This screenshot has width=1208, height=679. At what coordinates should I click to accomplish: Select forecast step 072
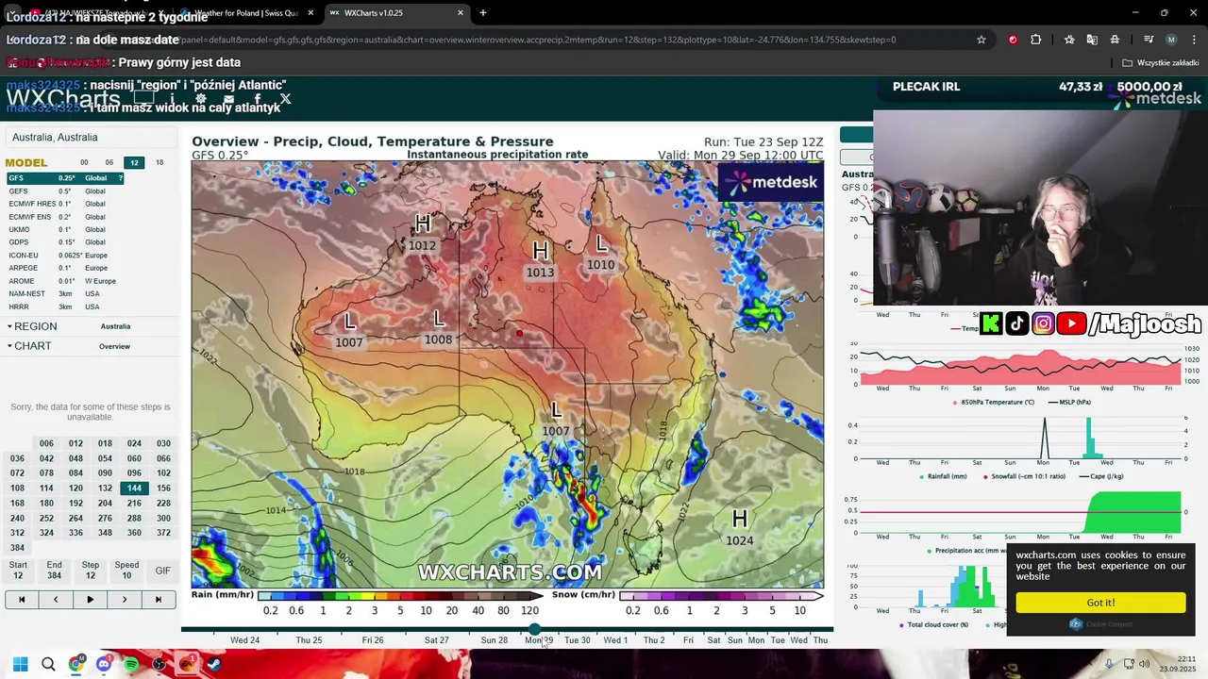tap(17, 473)
